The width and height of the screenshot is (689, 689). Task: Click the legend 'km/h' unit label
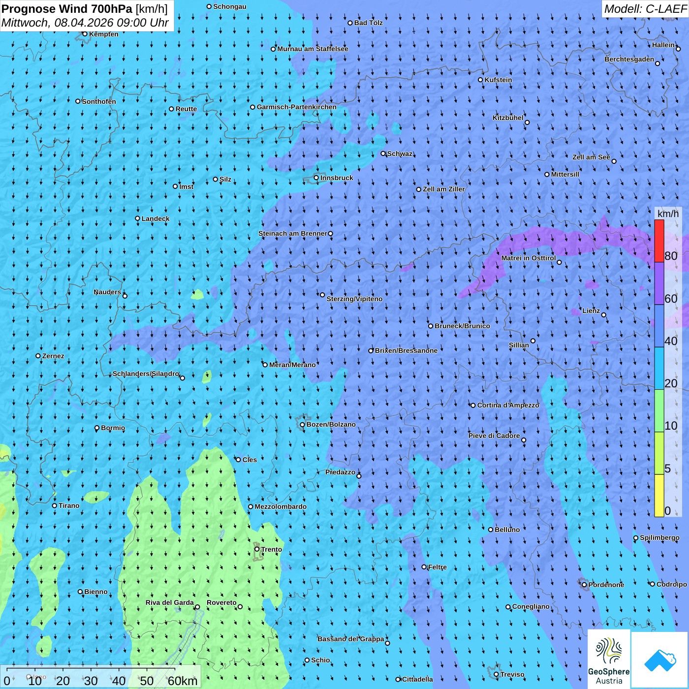[668, 214]
